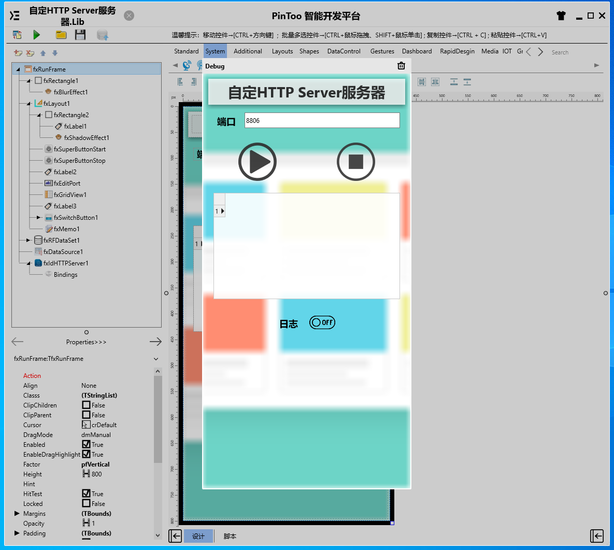Go to next properties page with the right arrow
The width and height of the screenshot is (614, 550).
pyautogui.click(x=155, y=342)
